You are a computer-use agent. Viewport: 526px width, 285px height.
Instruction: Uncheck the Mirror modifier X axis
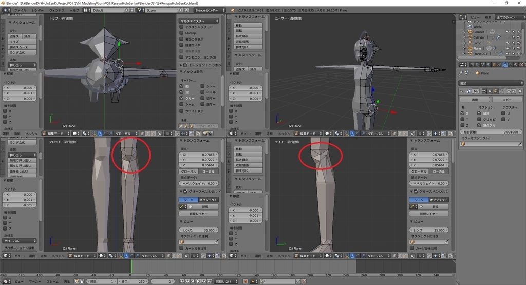tap(463, 113)
